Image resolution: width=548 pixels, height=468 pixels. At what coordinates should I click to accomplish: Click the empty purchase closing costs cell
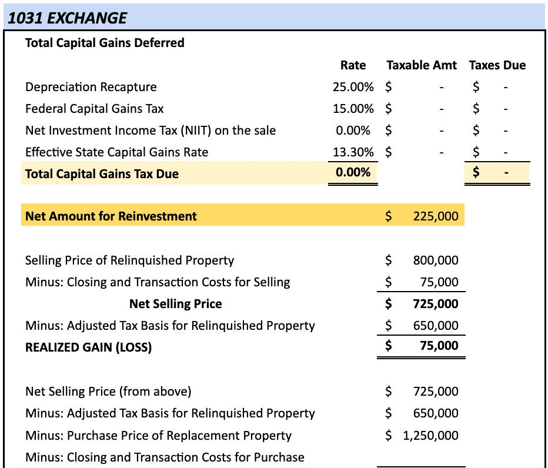[422, 457]
